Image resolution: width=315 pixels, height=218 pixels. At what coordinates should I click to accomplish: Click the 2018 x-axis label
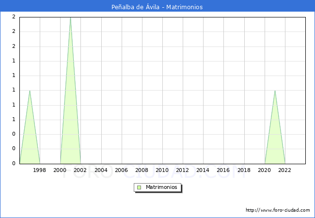[244, 170]
